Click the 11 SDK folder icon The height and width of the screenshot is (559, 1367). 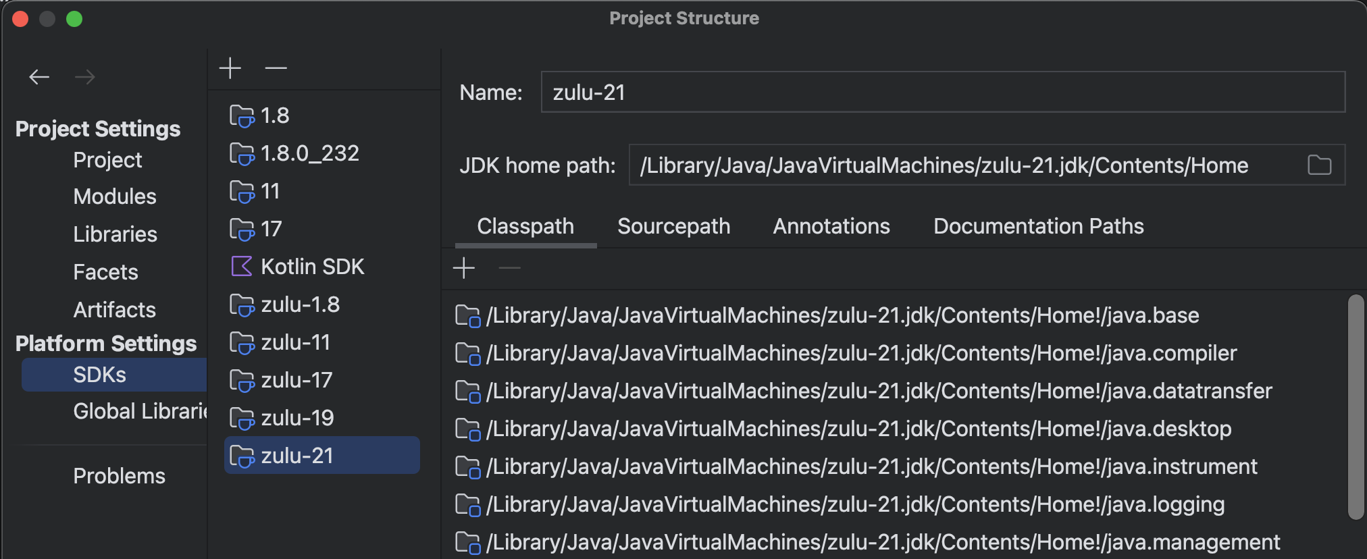tap(242, 192)
